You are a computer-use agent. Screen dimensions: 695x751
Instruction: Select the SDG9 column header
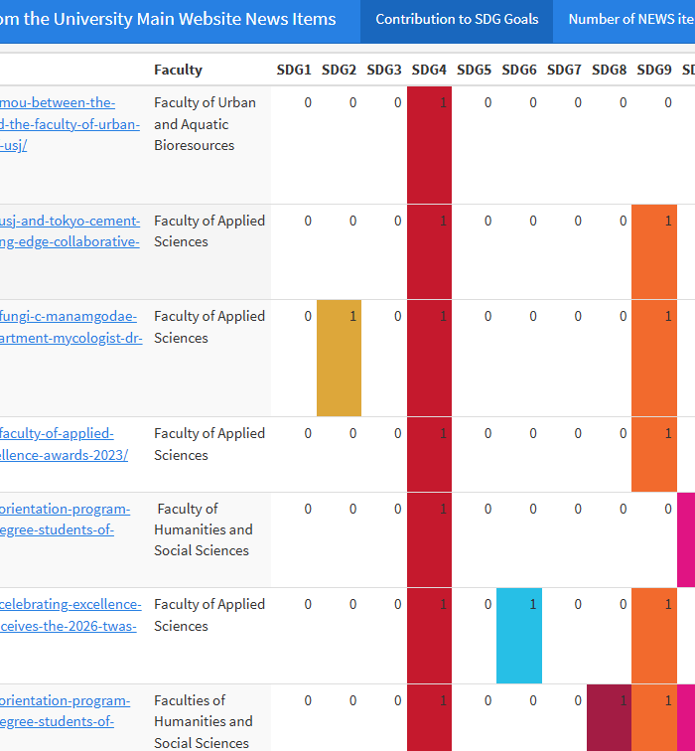click(x=654, y=70)
